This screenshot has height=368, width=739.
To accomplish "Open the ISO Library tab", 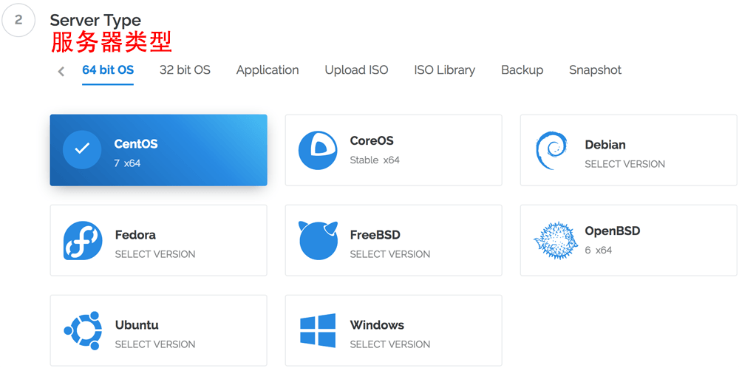I will (444, 70).
